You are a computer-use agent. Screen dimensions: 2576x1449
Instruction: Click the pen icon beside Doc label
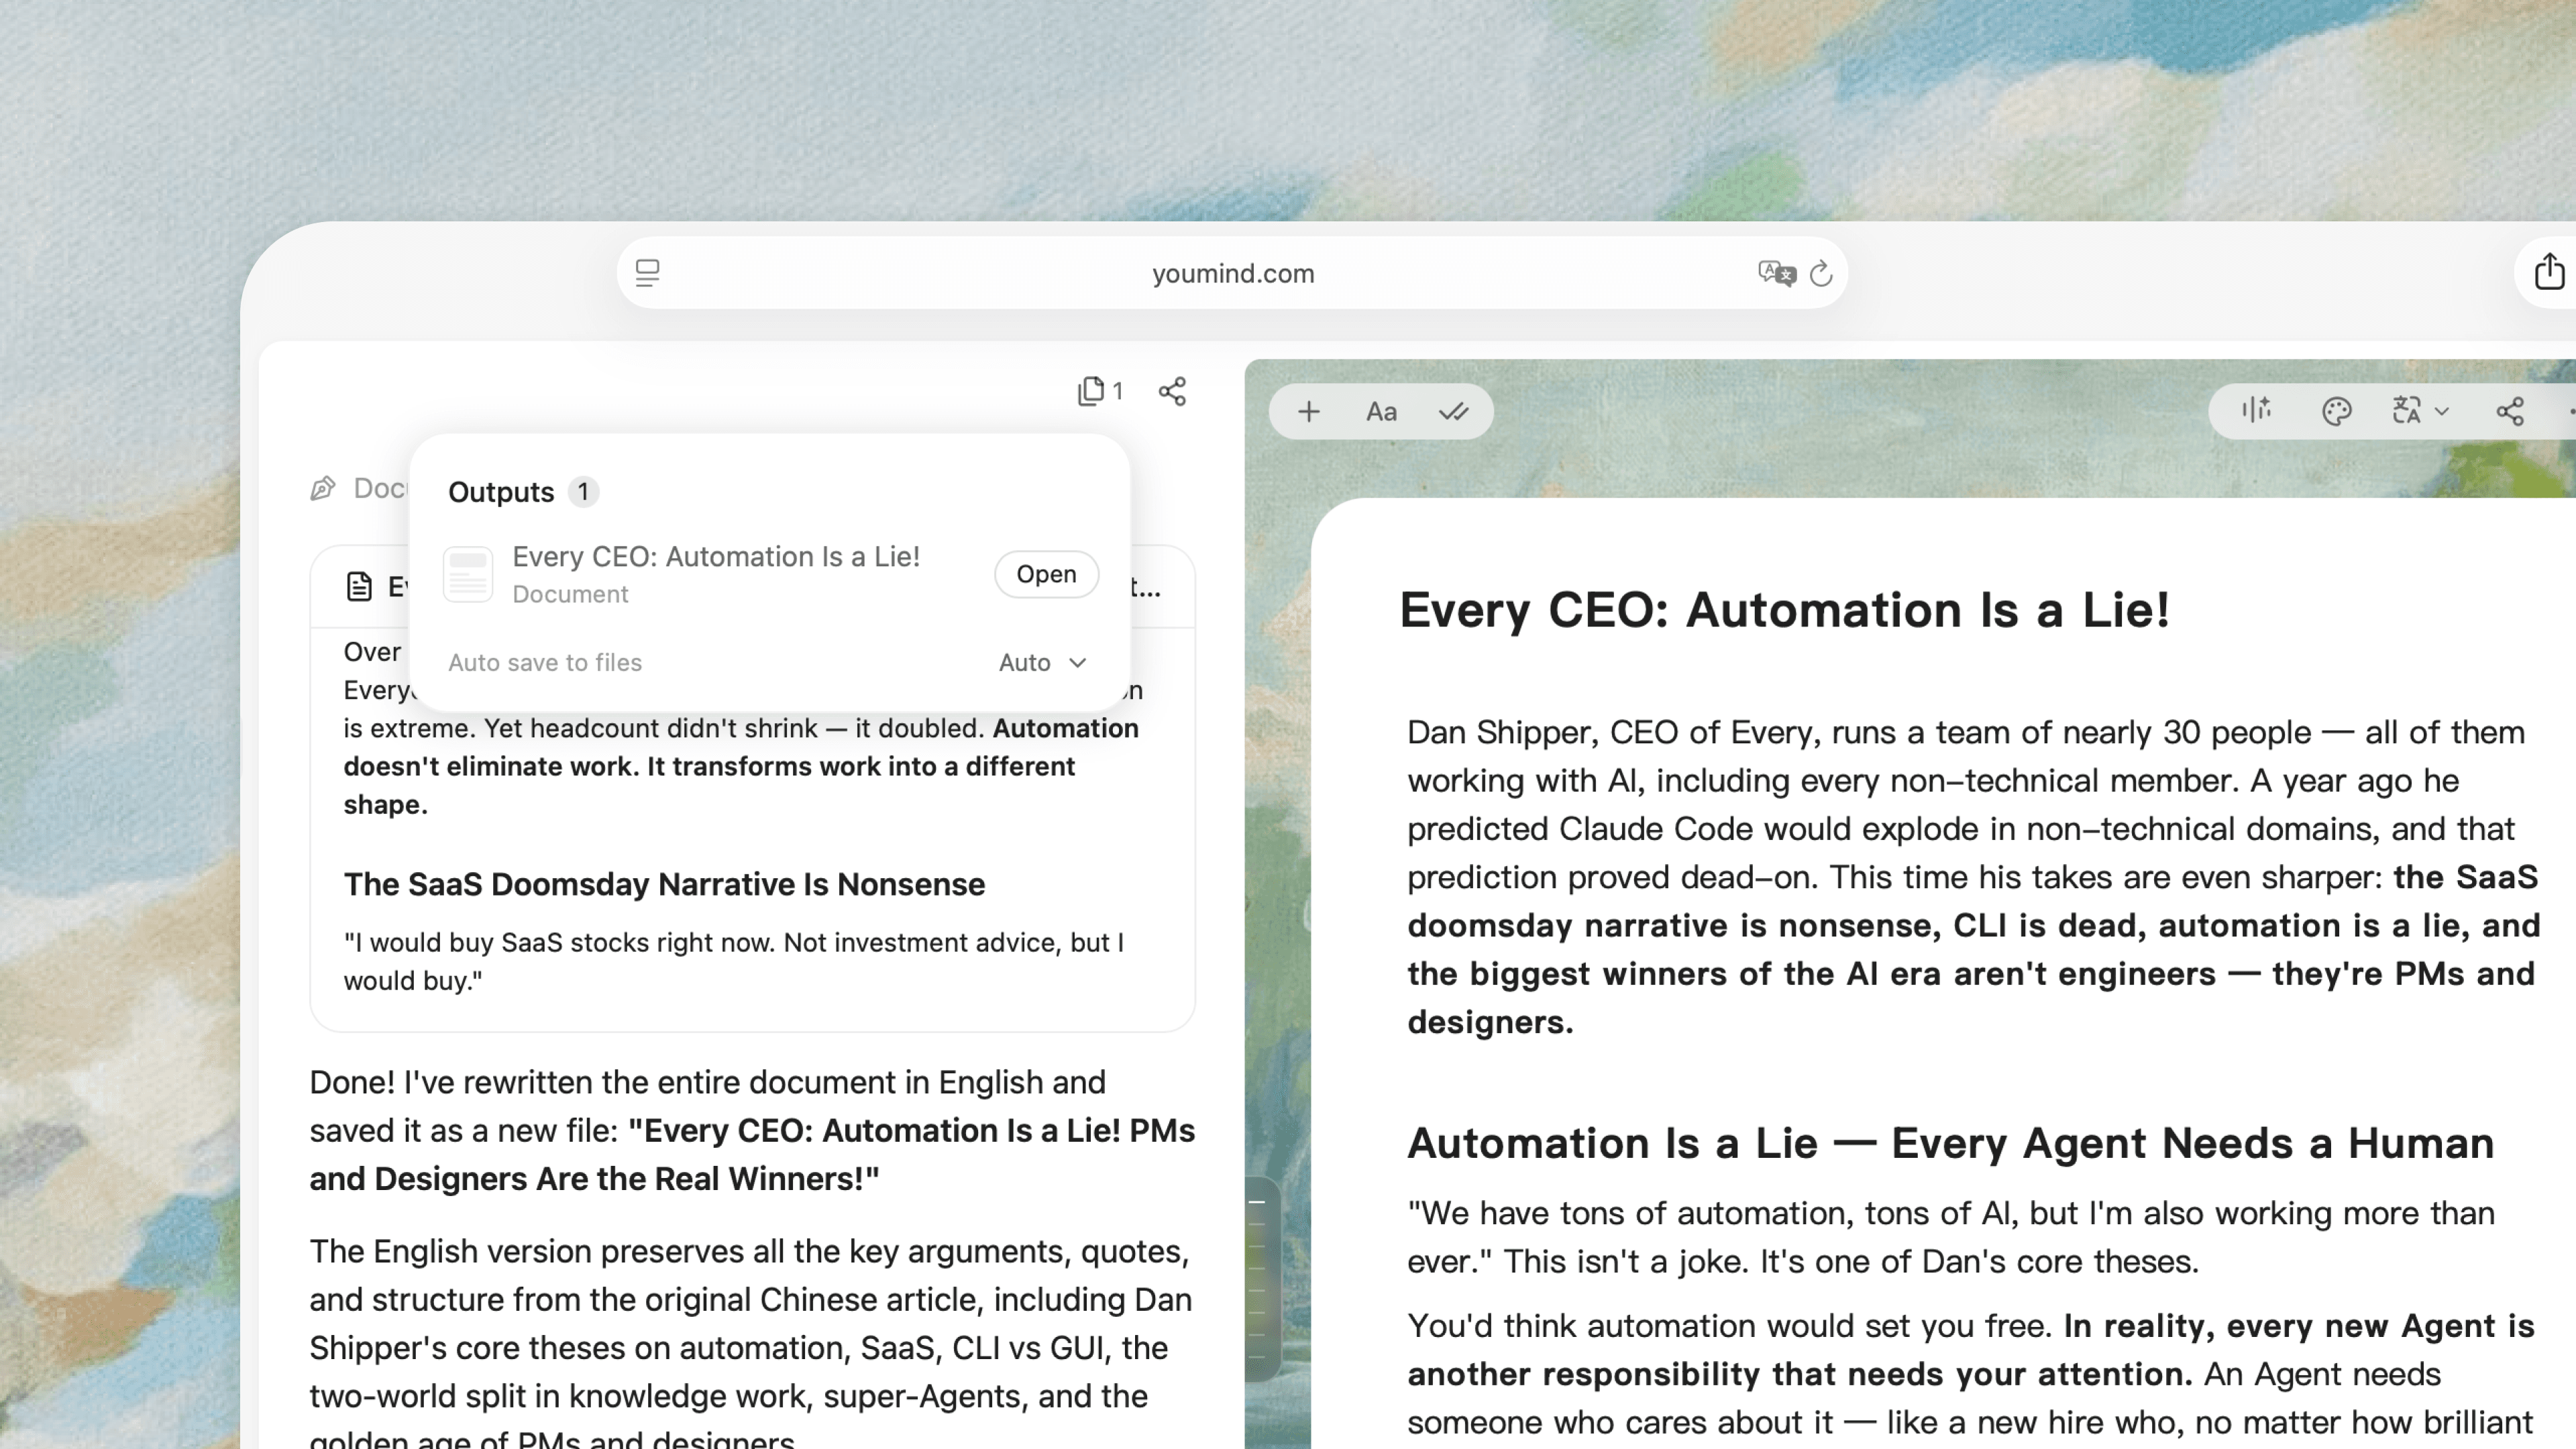click(x=322, y=488)
